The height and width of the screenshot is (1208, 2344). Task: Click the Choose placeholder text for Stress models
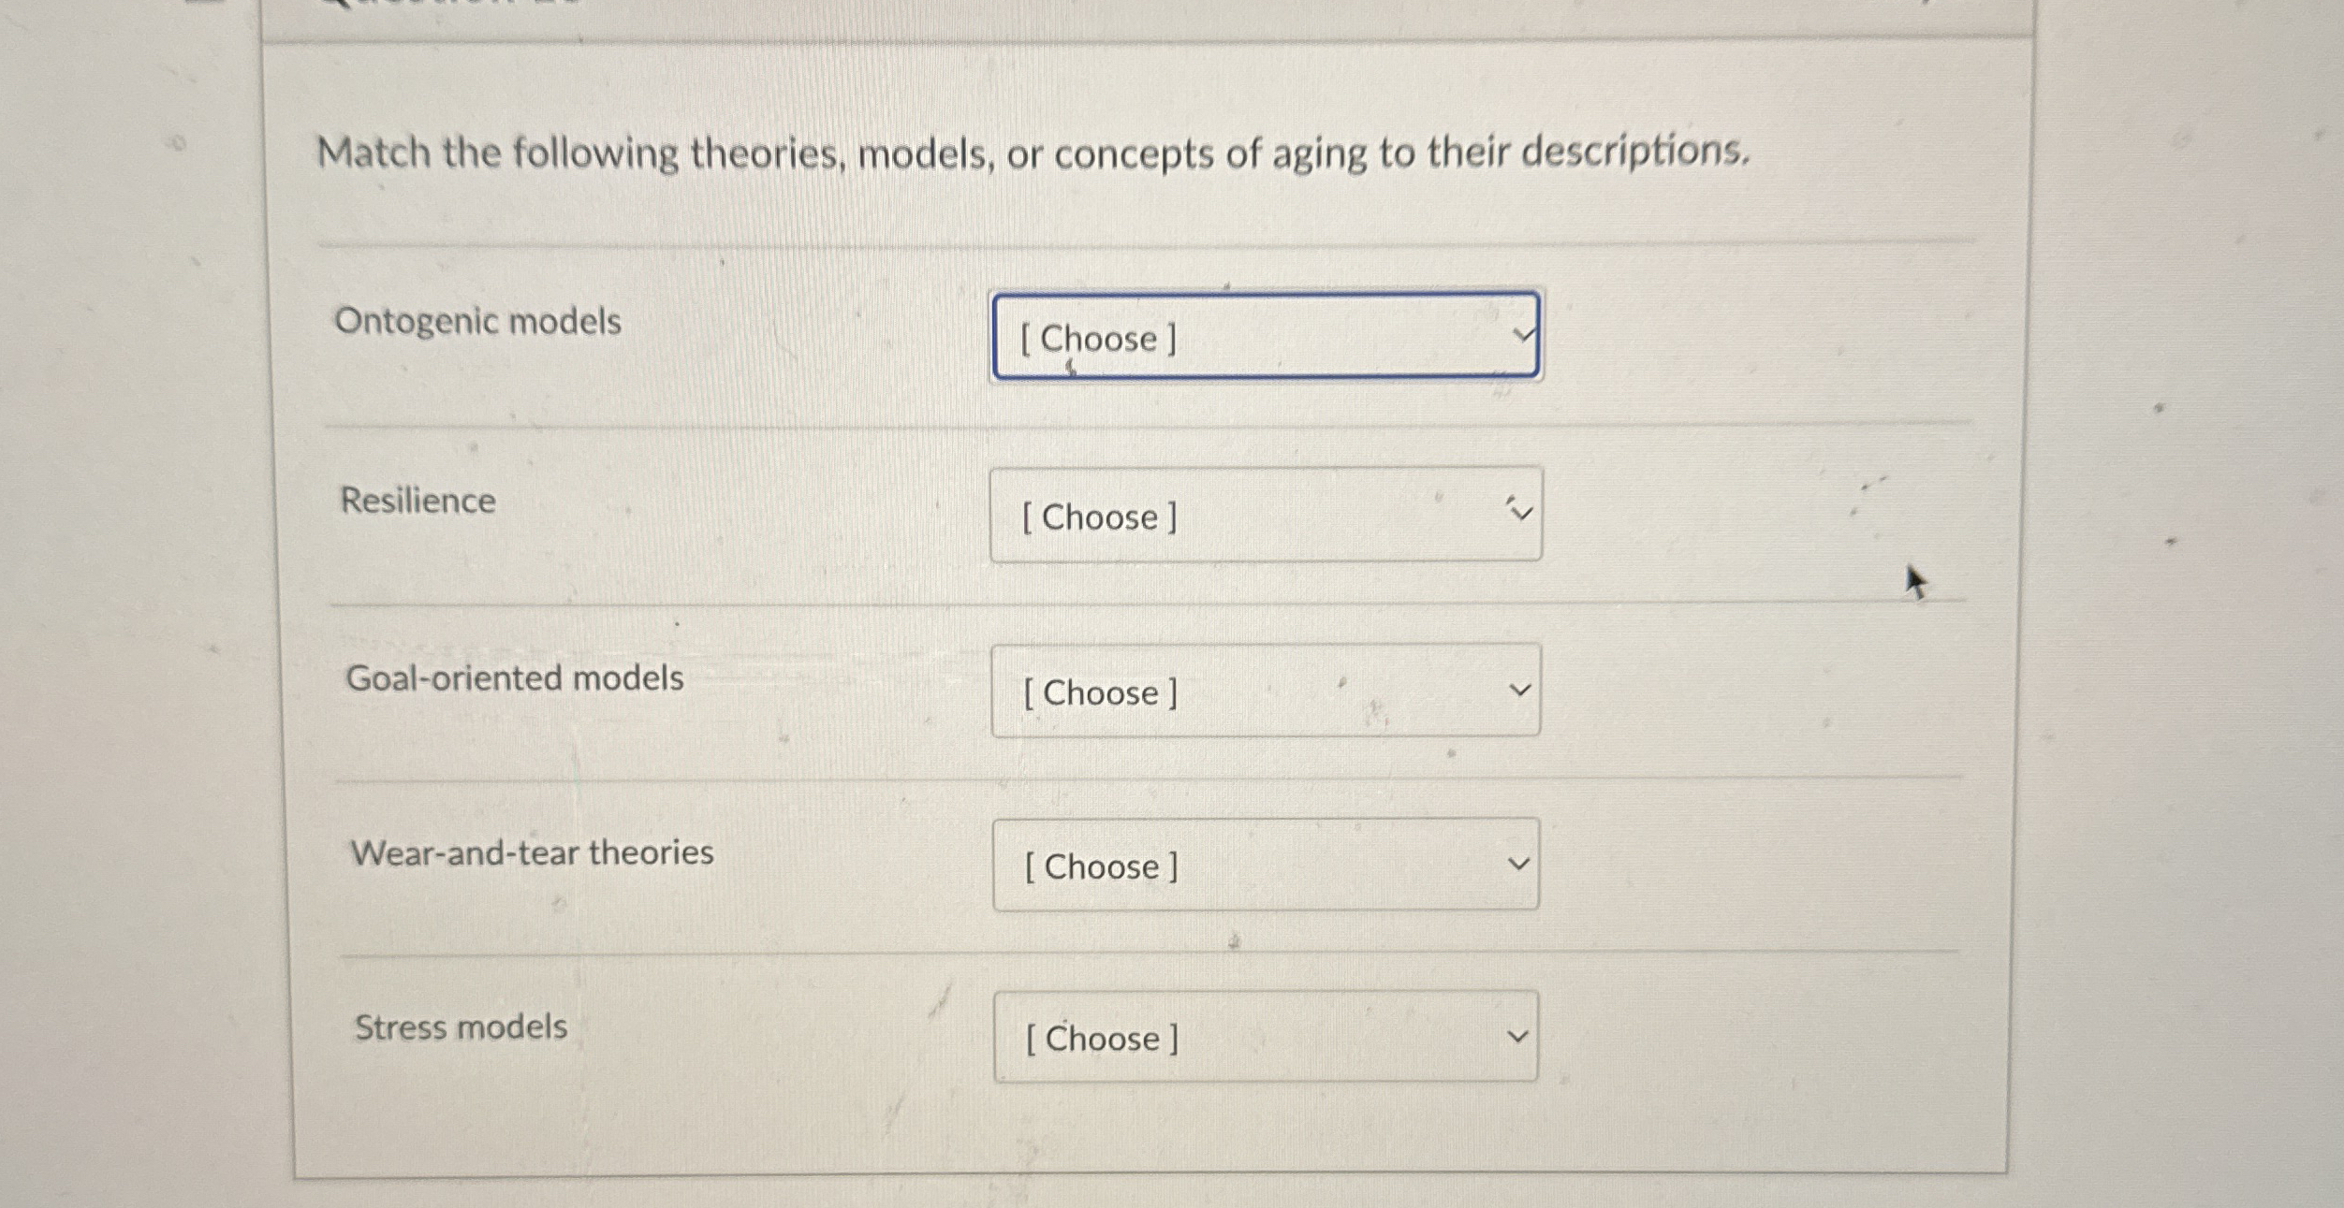click(x=1101, y=1038)
